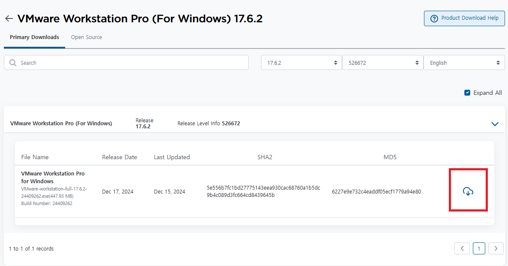Click the back arrow beside the page title
This screenshot has width=508, height=266.
(x=9, y=18)
